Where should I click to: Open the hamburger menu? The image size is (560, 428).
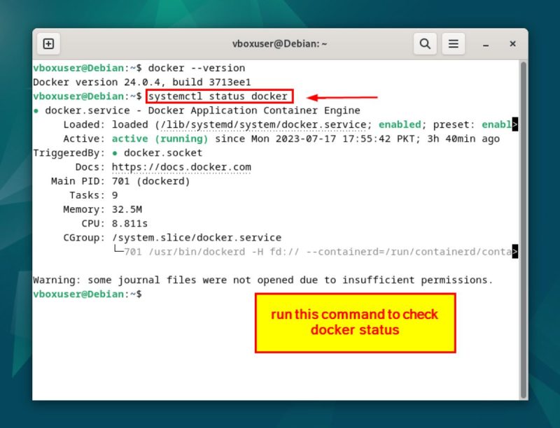tap(454, 43)
